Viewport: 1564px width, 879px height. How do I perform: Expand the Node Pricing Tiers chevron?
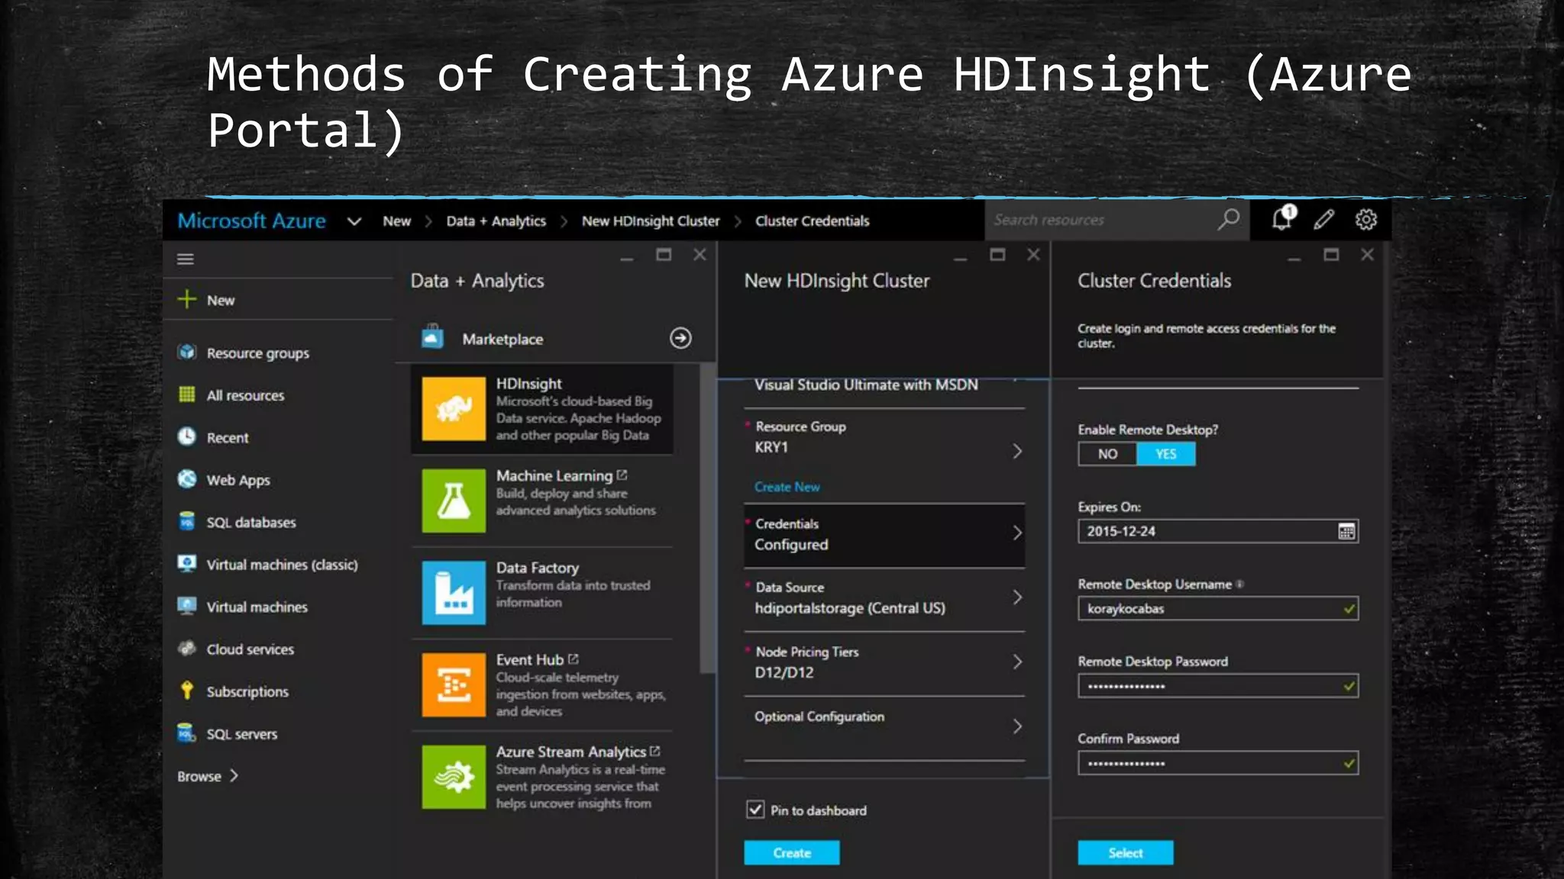tap(1017, 662)
